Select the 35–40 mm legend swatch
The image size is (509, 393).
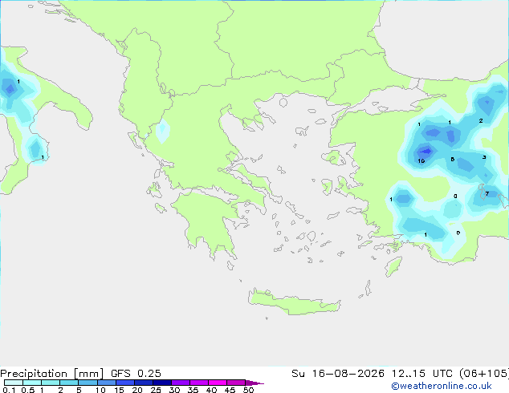[x=199, y=383]
